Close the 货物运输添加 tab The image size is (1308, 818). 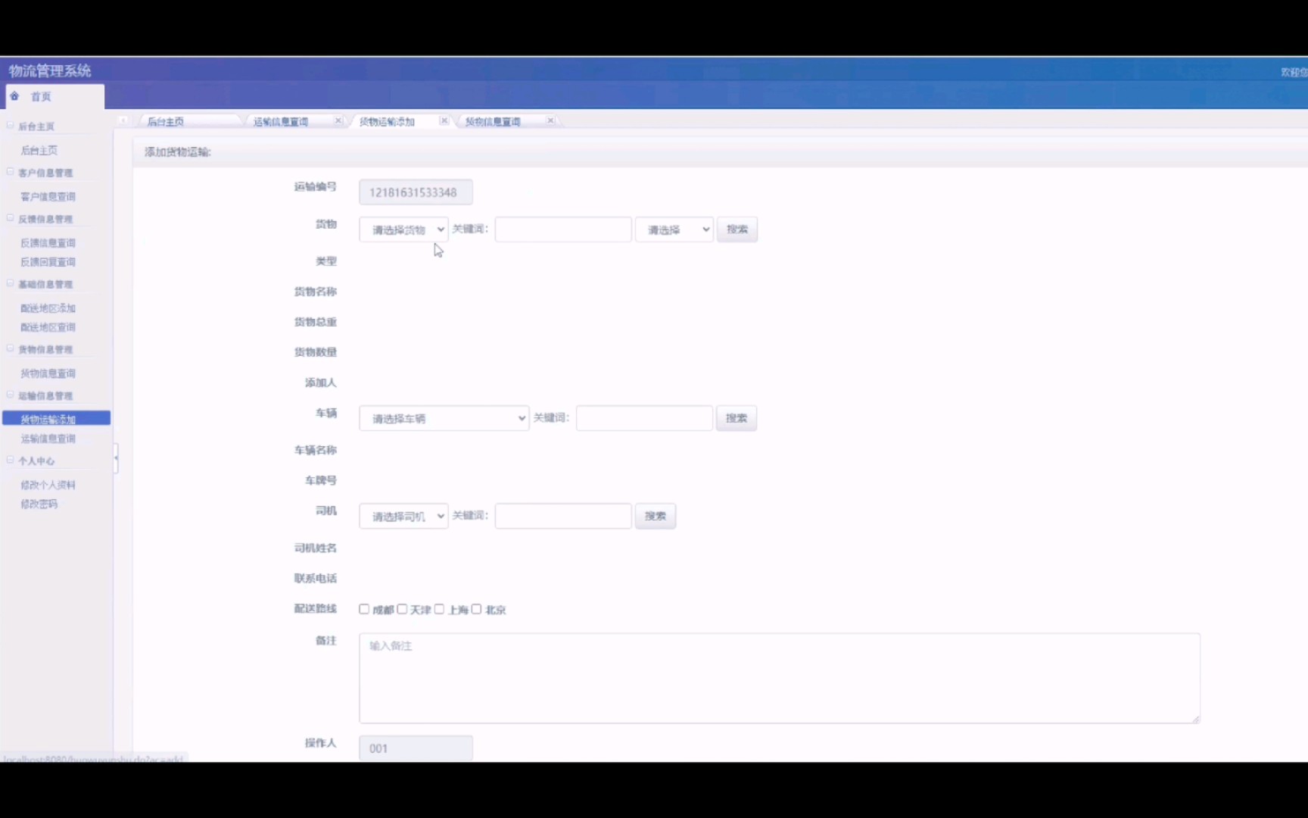click(444, 120)
